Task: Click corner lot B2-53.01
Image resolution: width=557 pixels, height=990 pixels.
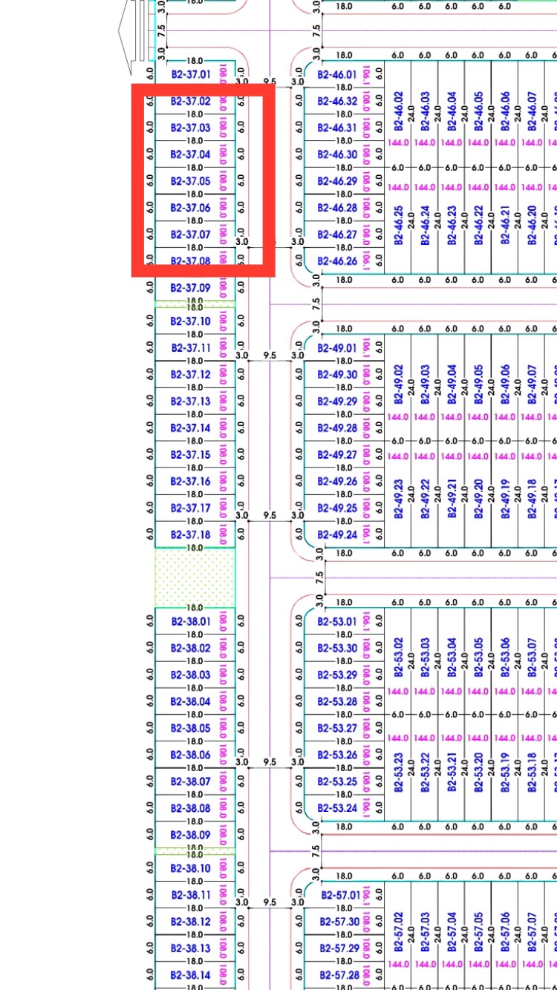Action: tap(337, 621)
